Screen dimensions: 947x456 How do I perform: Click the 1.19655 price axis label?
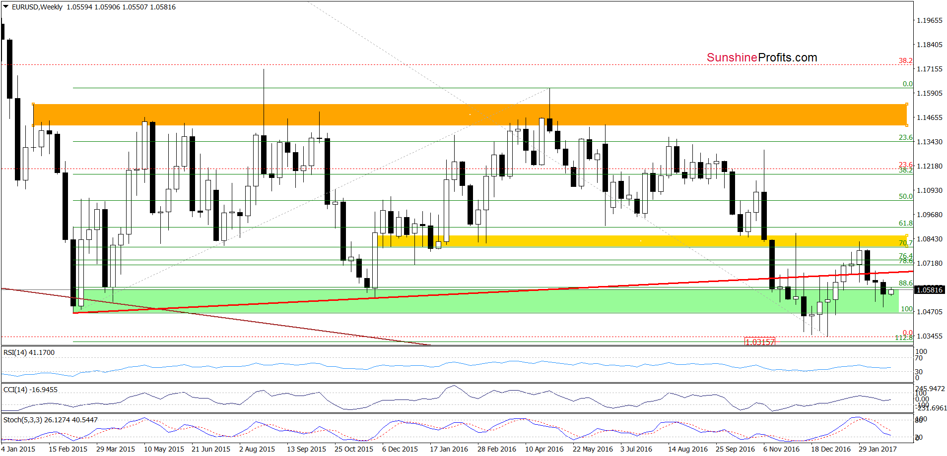(x=929, y=20)
